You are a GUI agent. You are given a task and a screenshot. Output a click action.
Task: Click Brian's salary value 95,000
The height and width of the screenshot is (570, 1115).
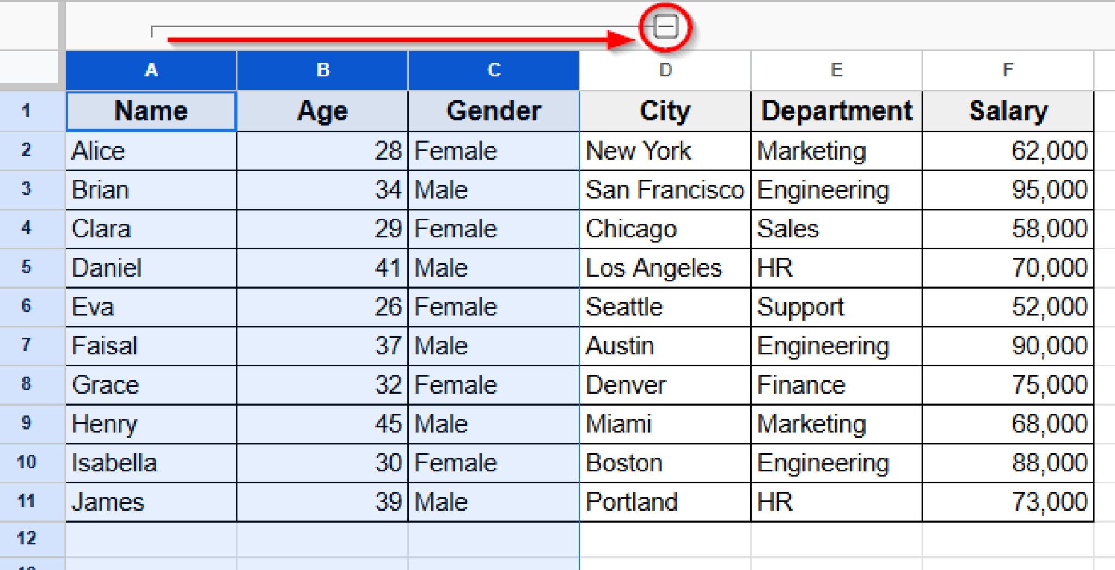(x=1008, y=190)
